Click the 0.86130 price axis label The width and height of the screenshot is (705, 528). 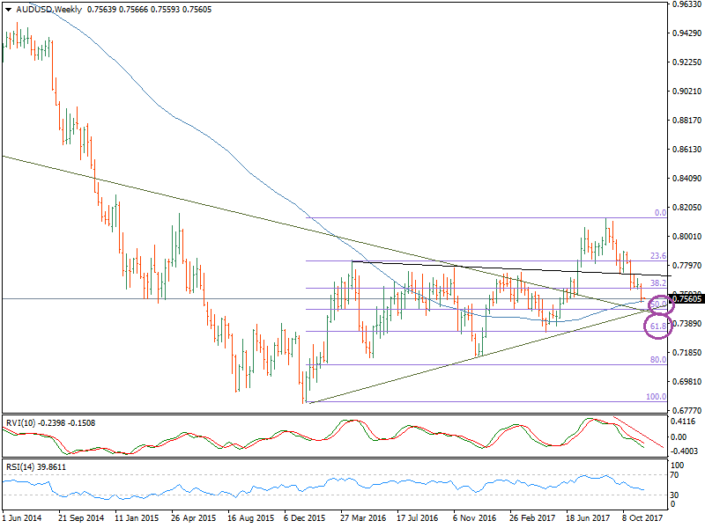687,150
